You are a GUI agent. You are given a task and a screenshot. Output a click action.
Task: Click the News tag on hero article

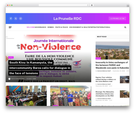pyautogui.click(x=11, y=57)
